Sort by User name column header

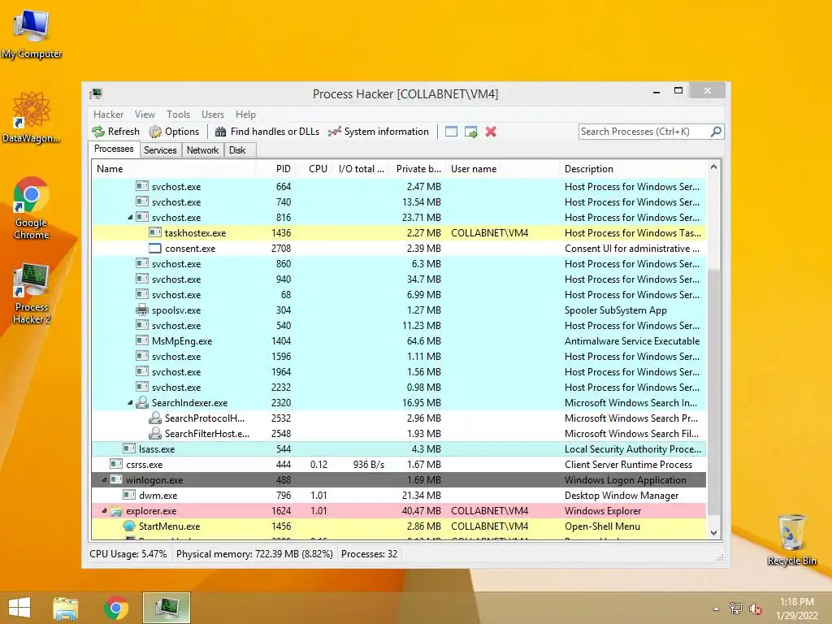pyautogui.click(x=502, y=169)
